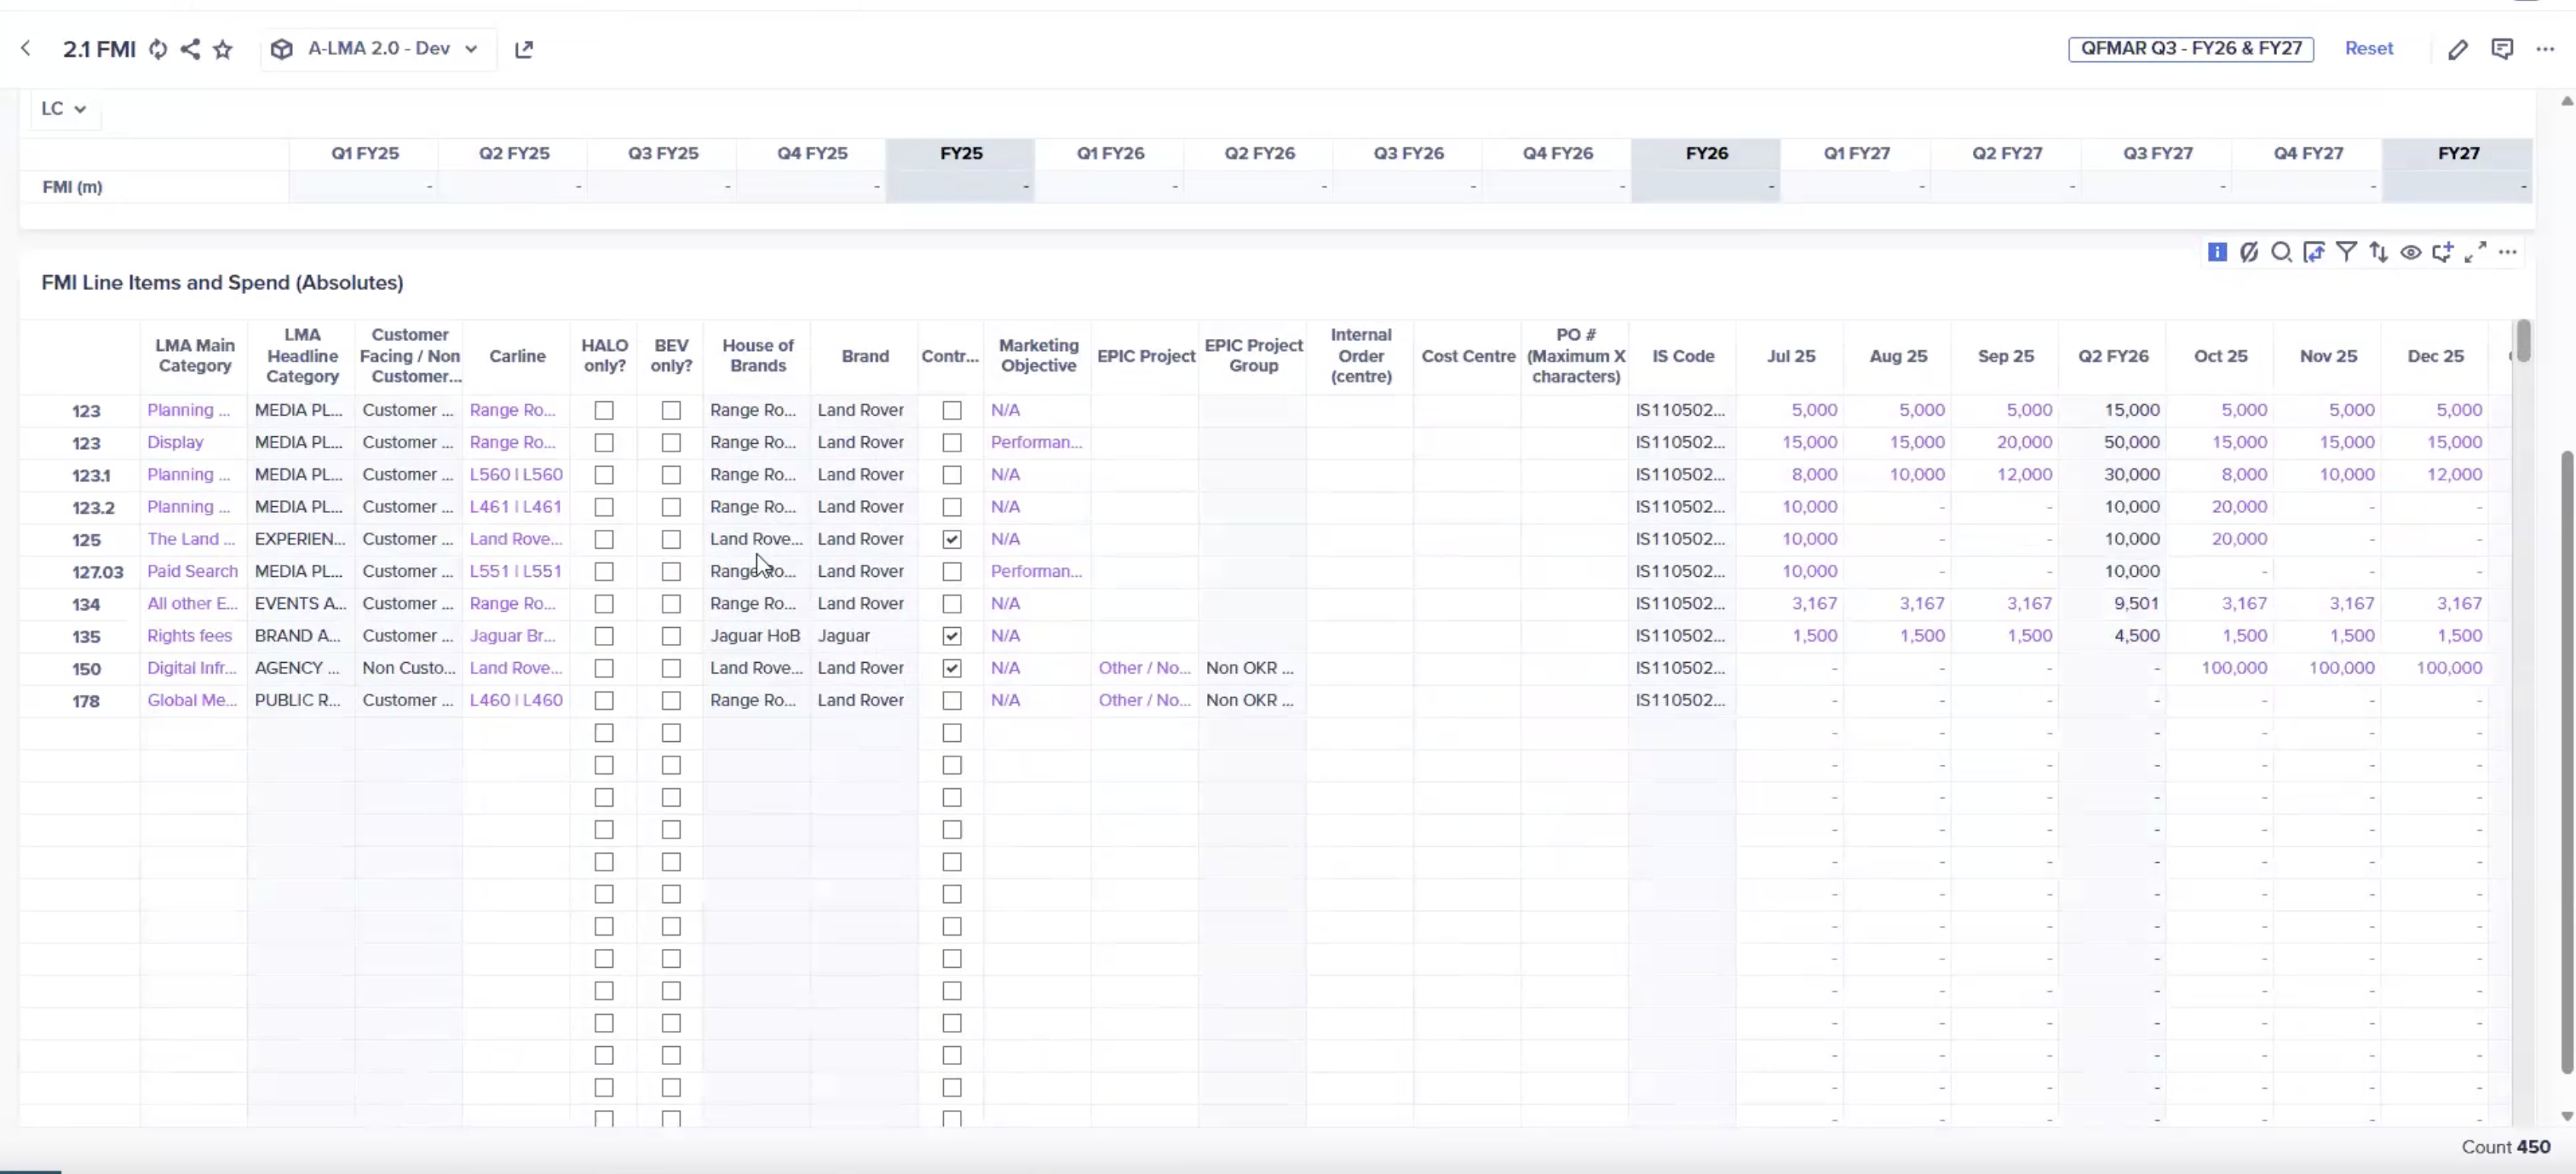Click the add comment bubble icon with plus
This screenshot has width=2576, height=1174.
click(2443, 252)
